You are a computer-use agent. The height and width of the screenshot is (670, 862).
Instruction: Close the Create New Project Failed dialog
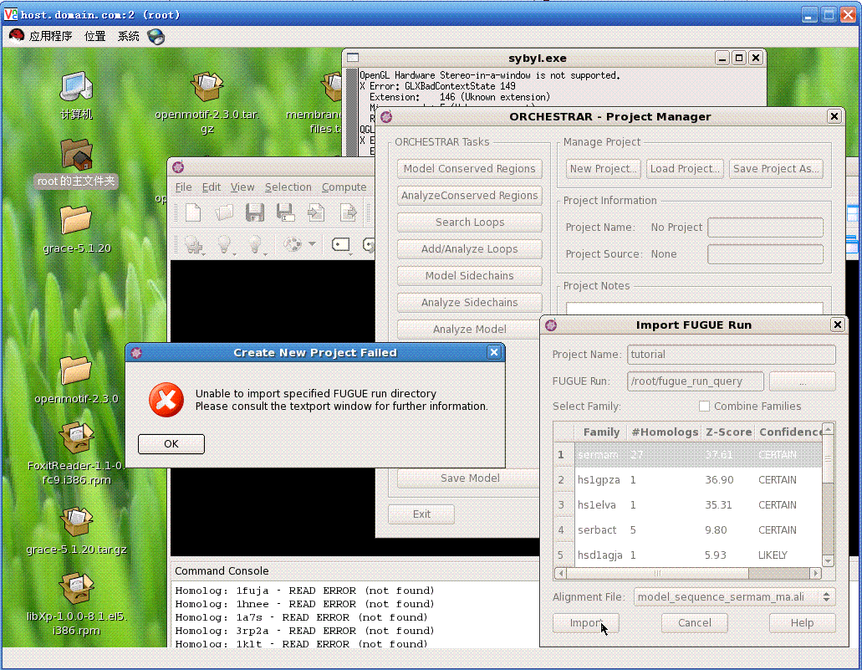coord(493,353)
